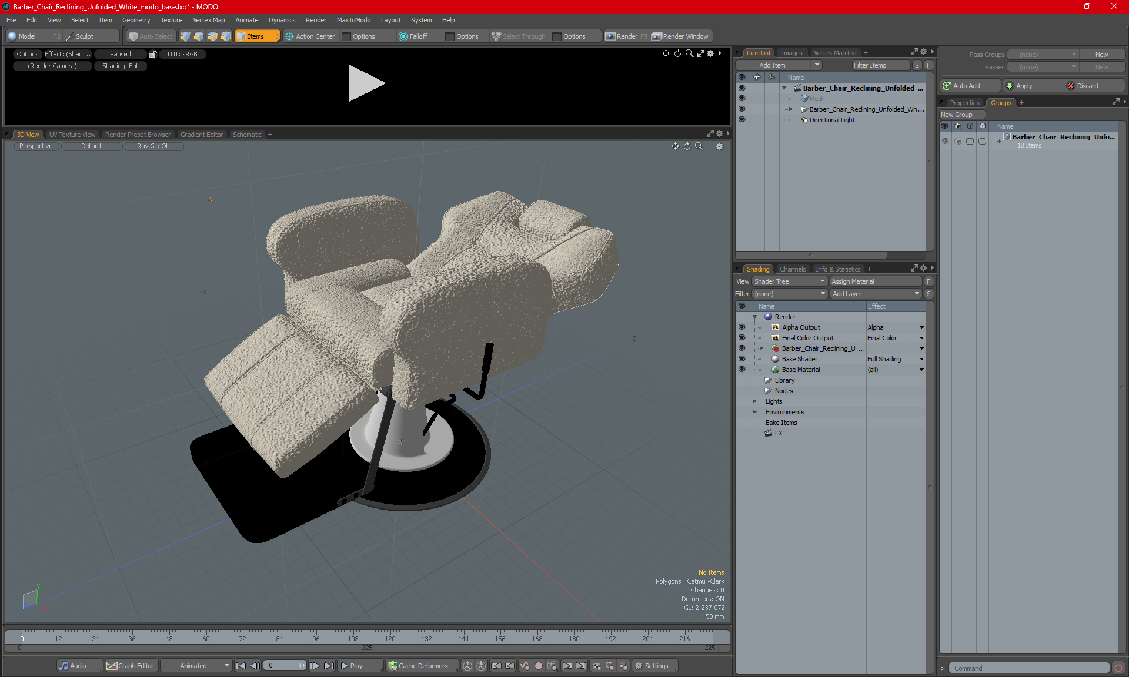The height and width of the screenshot is (677, 1129).
Task: Toggle visibility of Final Color Output layer
Action: (741, 337)
